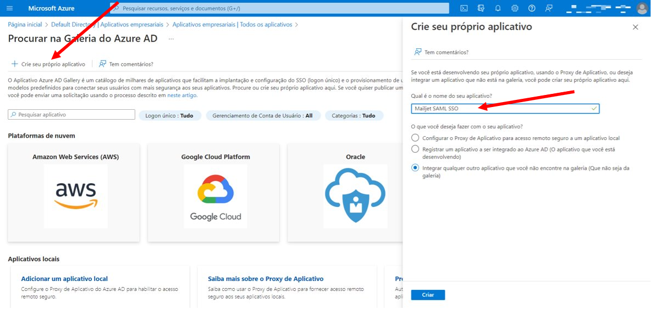
Task: Go to Página inicial breadcrumb
Action: (x=25, y=25)
